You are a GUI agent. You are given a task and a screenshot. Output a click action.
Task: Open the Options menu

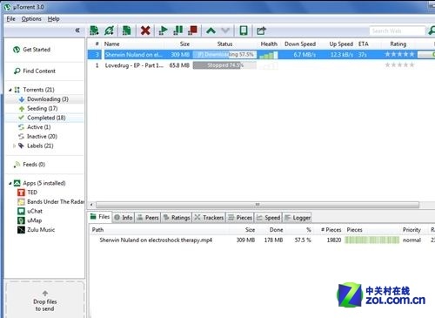click(x=31, y=19)
